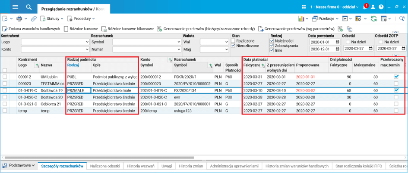Image resolution: width=408 pixels, height=173 pixels.
Task: Click the document preview icon in toolbar
Action: click(x=5, y=19)
